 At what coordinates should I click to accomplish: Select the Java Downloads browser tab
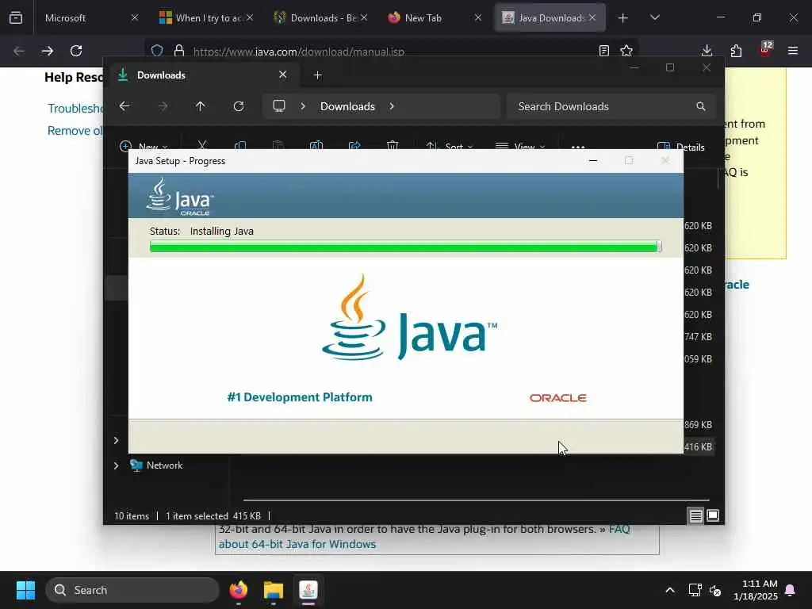point(550,17)
